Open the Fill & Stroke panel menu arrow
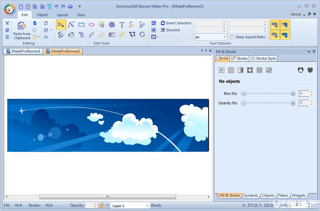The height and width of the screenshot is (211, 320). [x=309, y=52]
